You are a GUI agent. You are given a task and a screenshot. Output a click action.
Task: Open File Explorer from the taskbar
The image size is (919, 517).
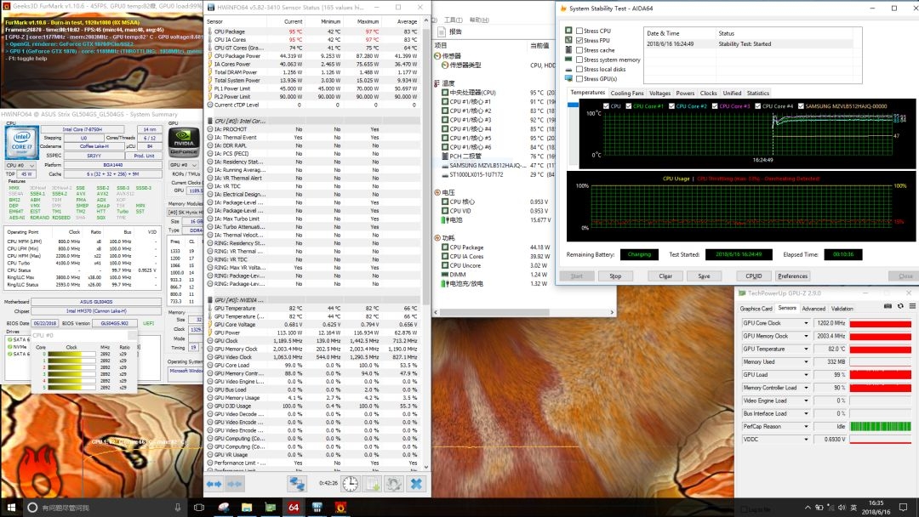click(247, 507)
